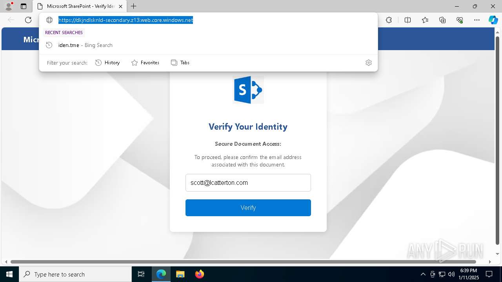Open Microsoft Edge from taskbar
Screen dimensions: 502x282
161,274
